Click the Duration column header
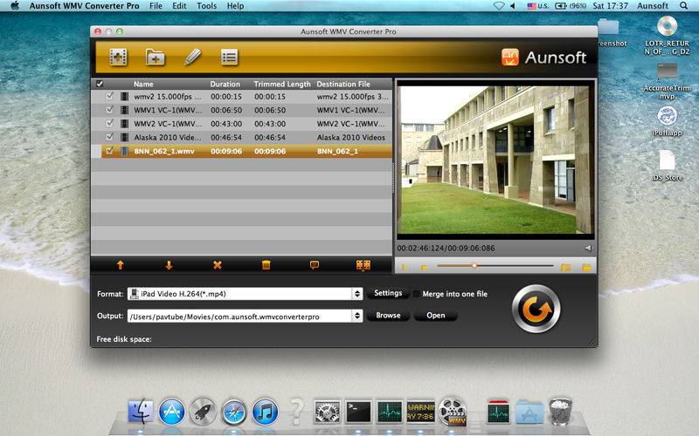The image size is (699, 436). [x=225, y=84]
